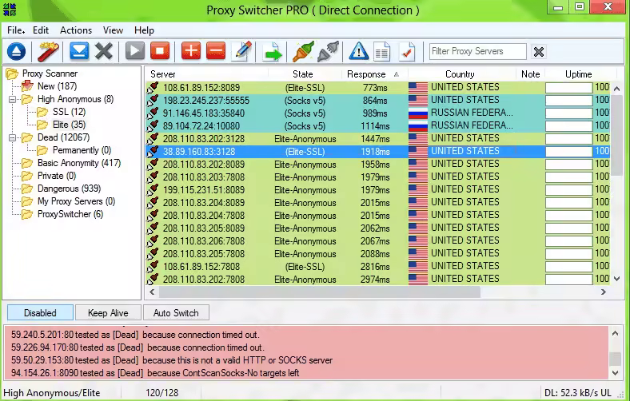
Task: Collapse the High Anonymous tree node
Action: 14,100
